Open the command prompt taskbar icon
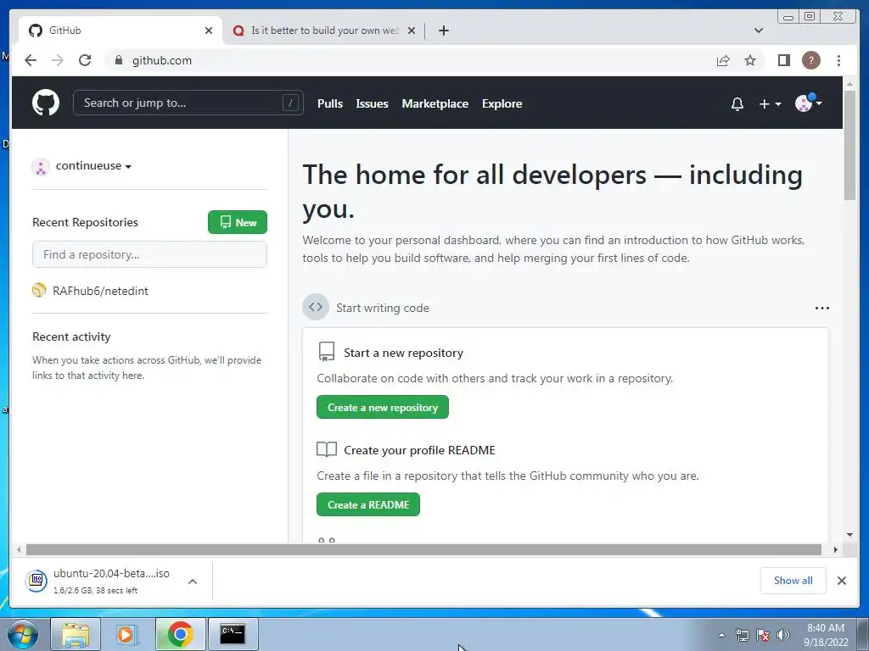This screenshot has height=651, width=869. (x=233, y=634)
